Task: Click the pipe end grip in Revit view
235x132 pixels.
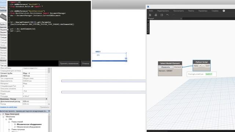Action: pos(126,61)
